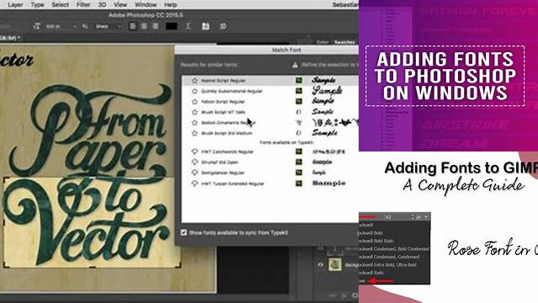The height and width of the screenshot is (303, 538).
Task: Click the Create warped text icon
Action: 189,26
